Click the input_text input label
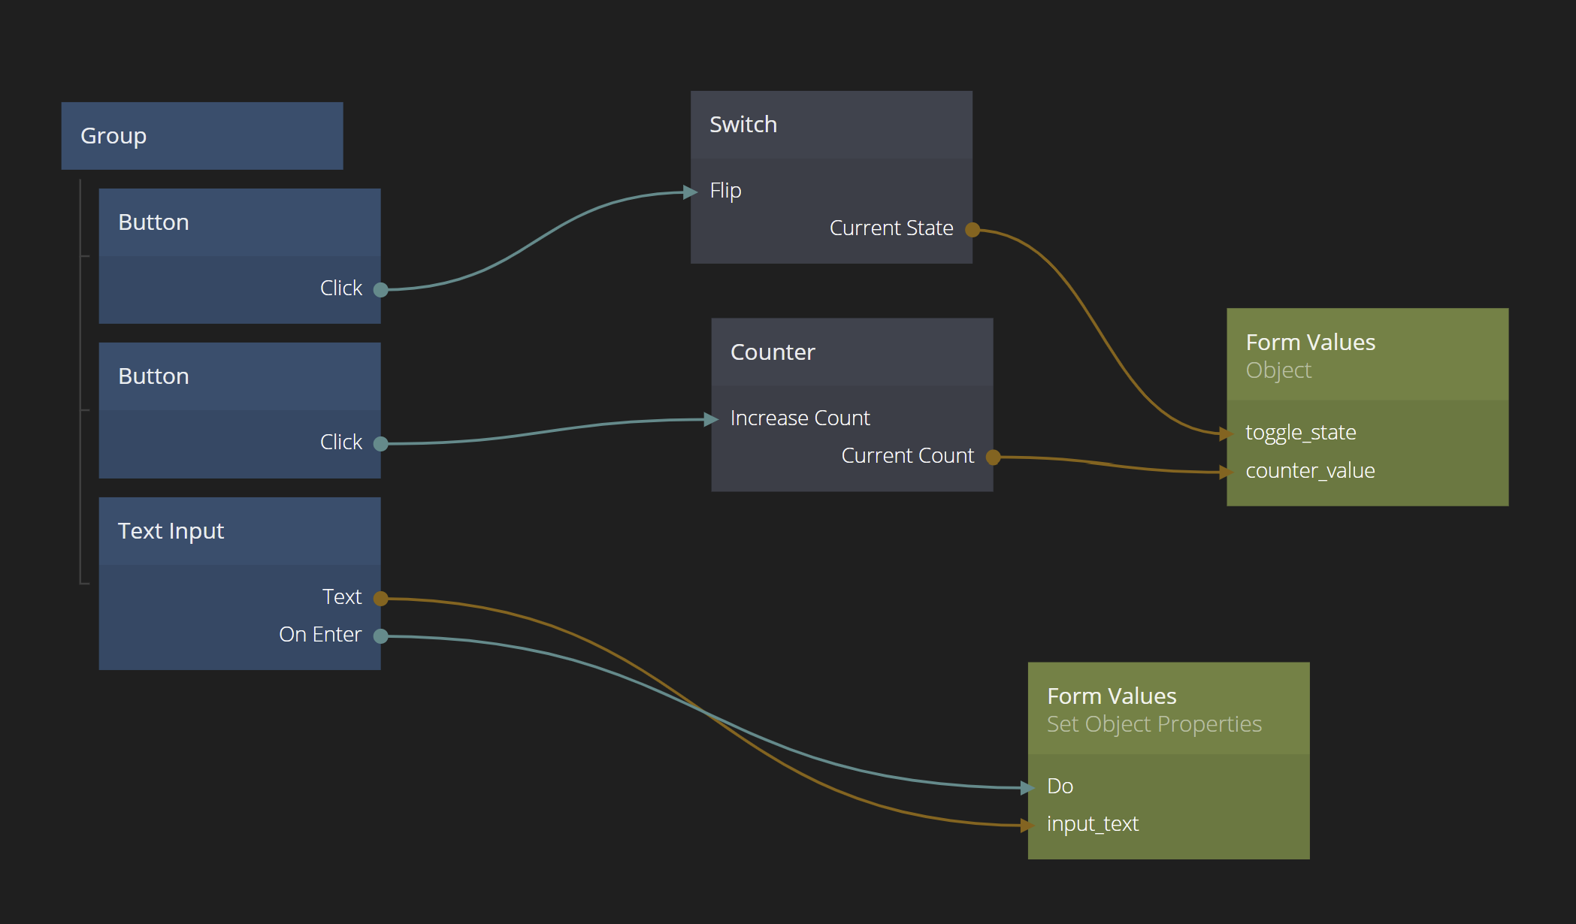The width and height of the screenshot is (1576, 924). point(1093,824)
